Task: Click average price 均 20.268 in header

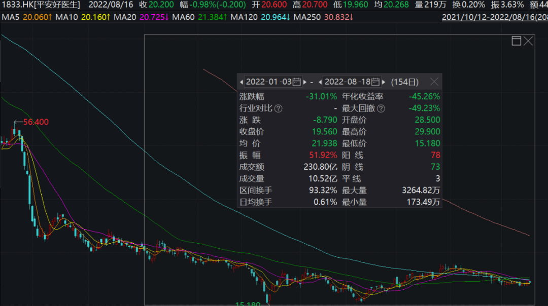Action: [391, 5]
